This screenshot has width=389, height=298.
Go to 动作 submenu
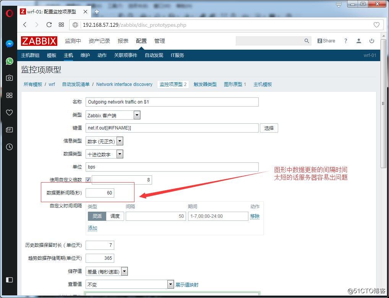tap(102, 55)
